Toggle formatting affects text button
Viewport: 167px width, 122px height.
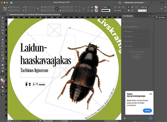(x=3, y=84)
